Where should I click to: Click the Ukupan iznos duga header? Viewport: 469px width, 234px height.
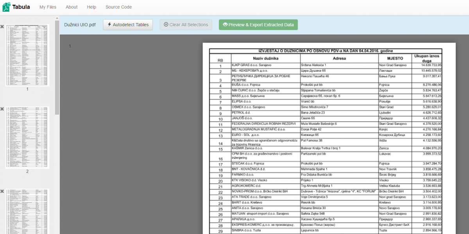tap(427, 58)
